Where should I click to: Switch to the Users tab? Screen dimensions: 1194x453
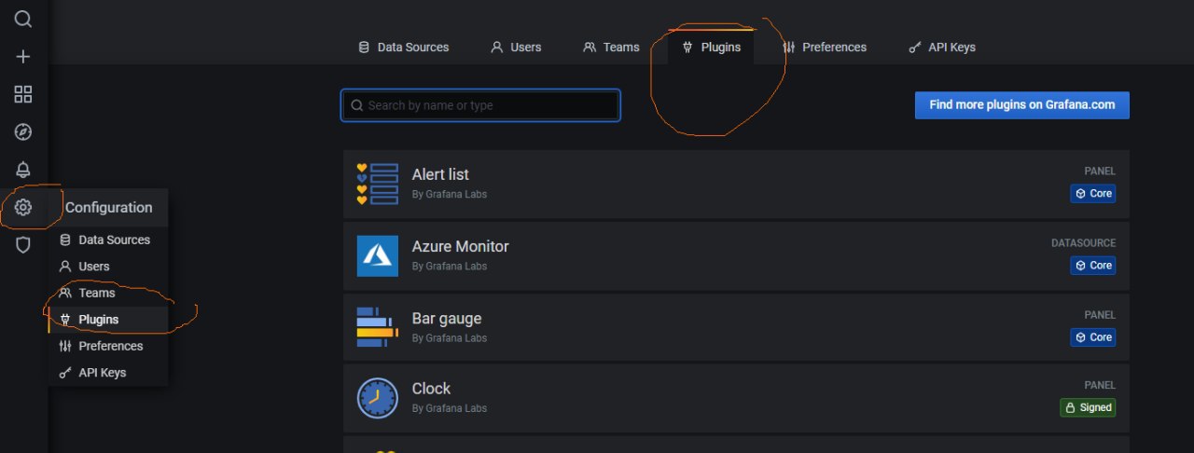(516, 47)
